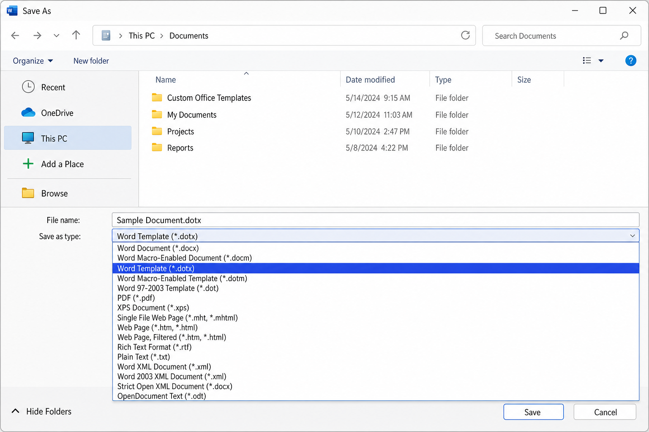Screen dimensions: 649x432
Task: Click the Back navigation arrow
Action: (x=15, y=35)
